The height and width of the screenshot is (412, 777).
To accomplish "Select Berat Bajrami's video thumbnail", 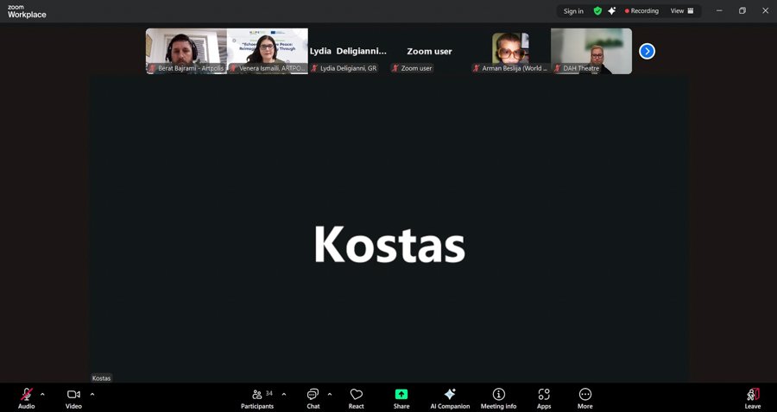I will coord(186,51).
